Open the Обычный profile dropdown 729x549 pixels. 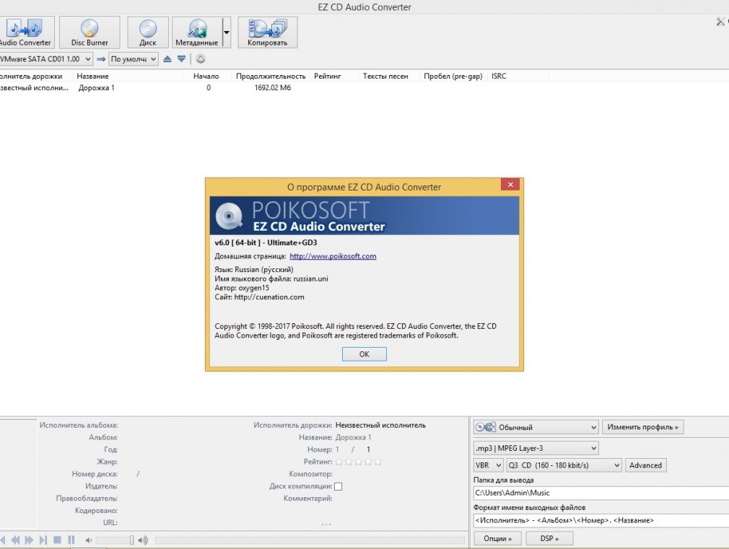(536, 427)
